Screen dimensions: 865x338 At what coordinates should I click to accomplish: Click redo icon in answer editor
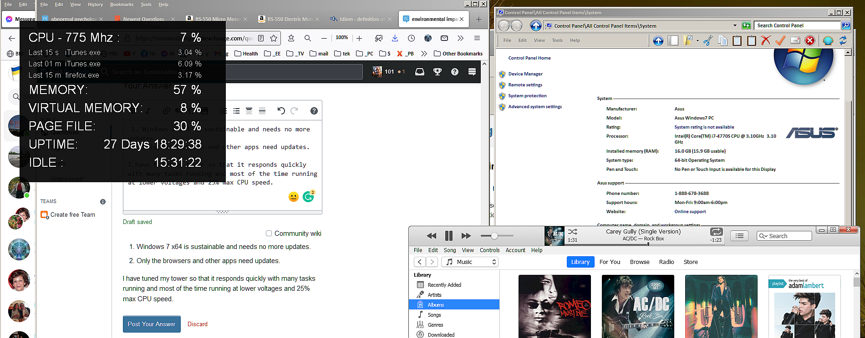click(294, 111)
